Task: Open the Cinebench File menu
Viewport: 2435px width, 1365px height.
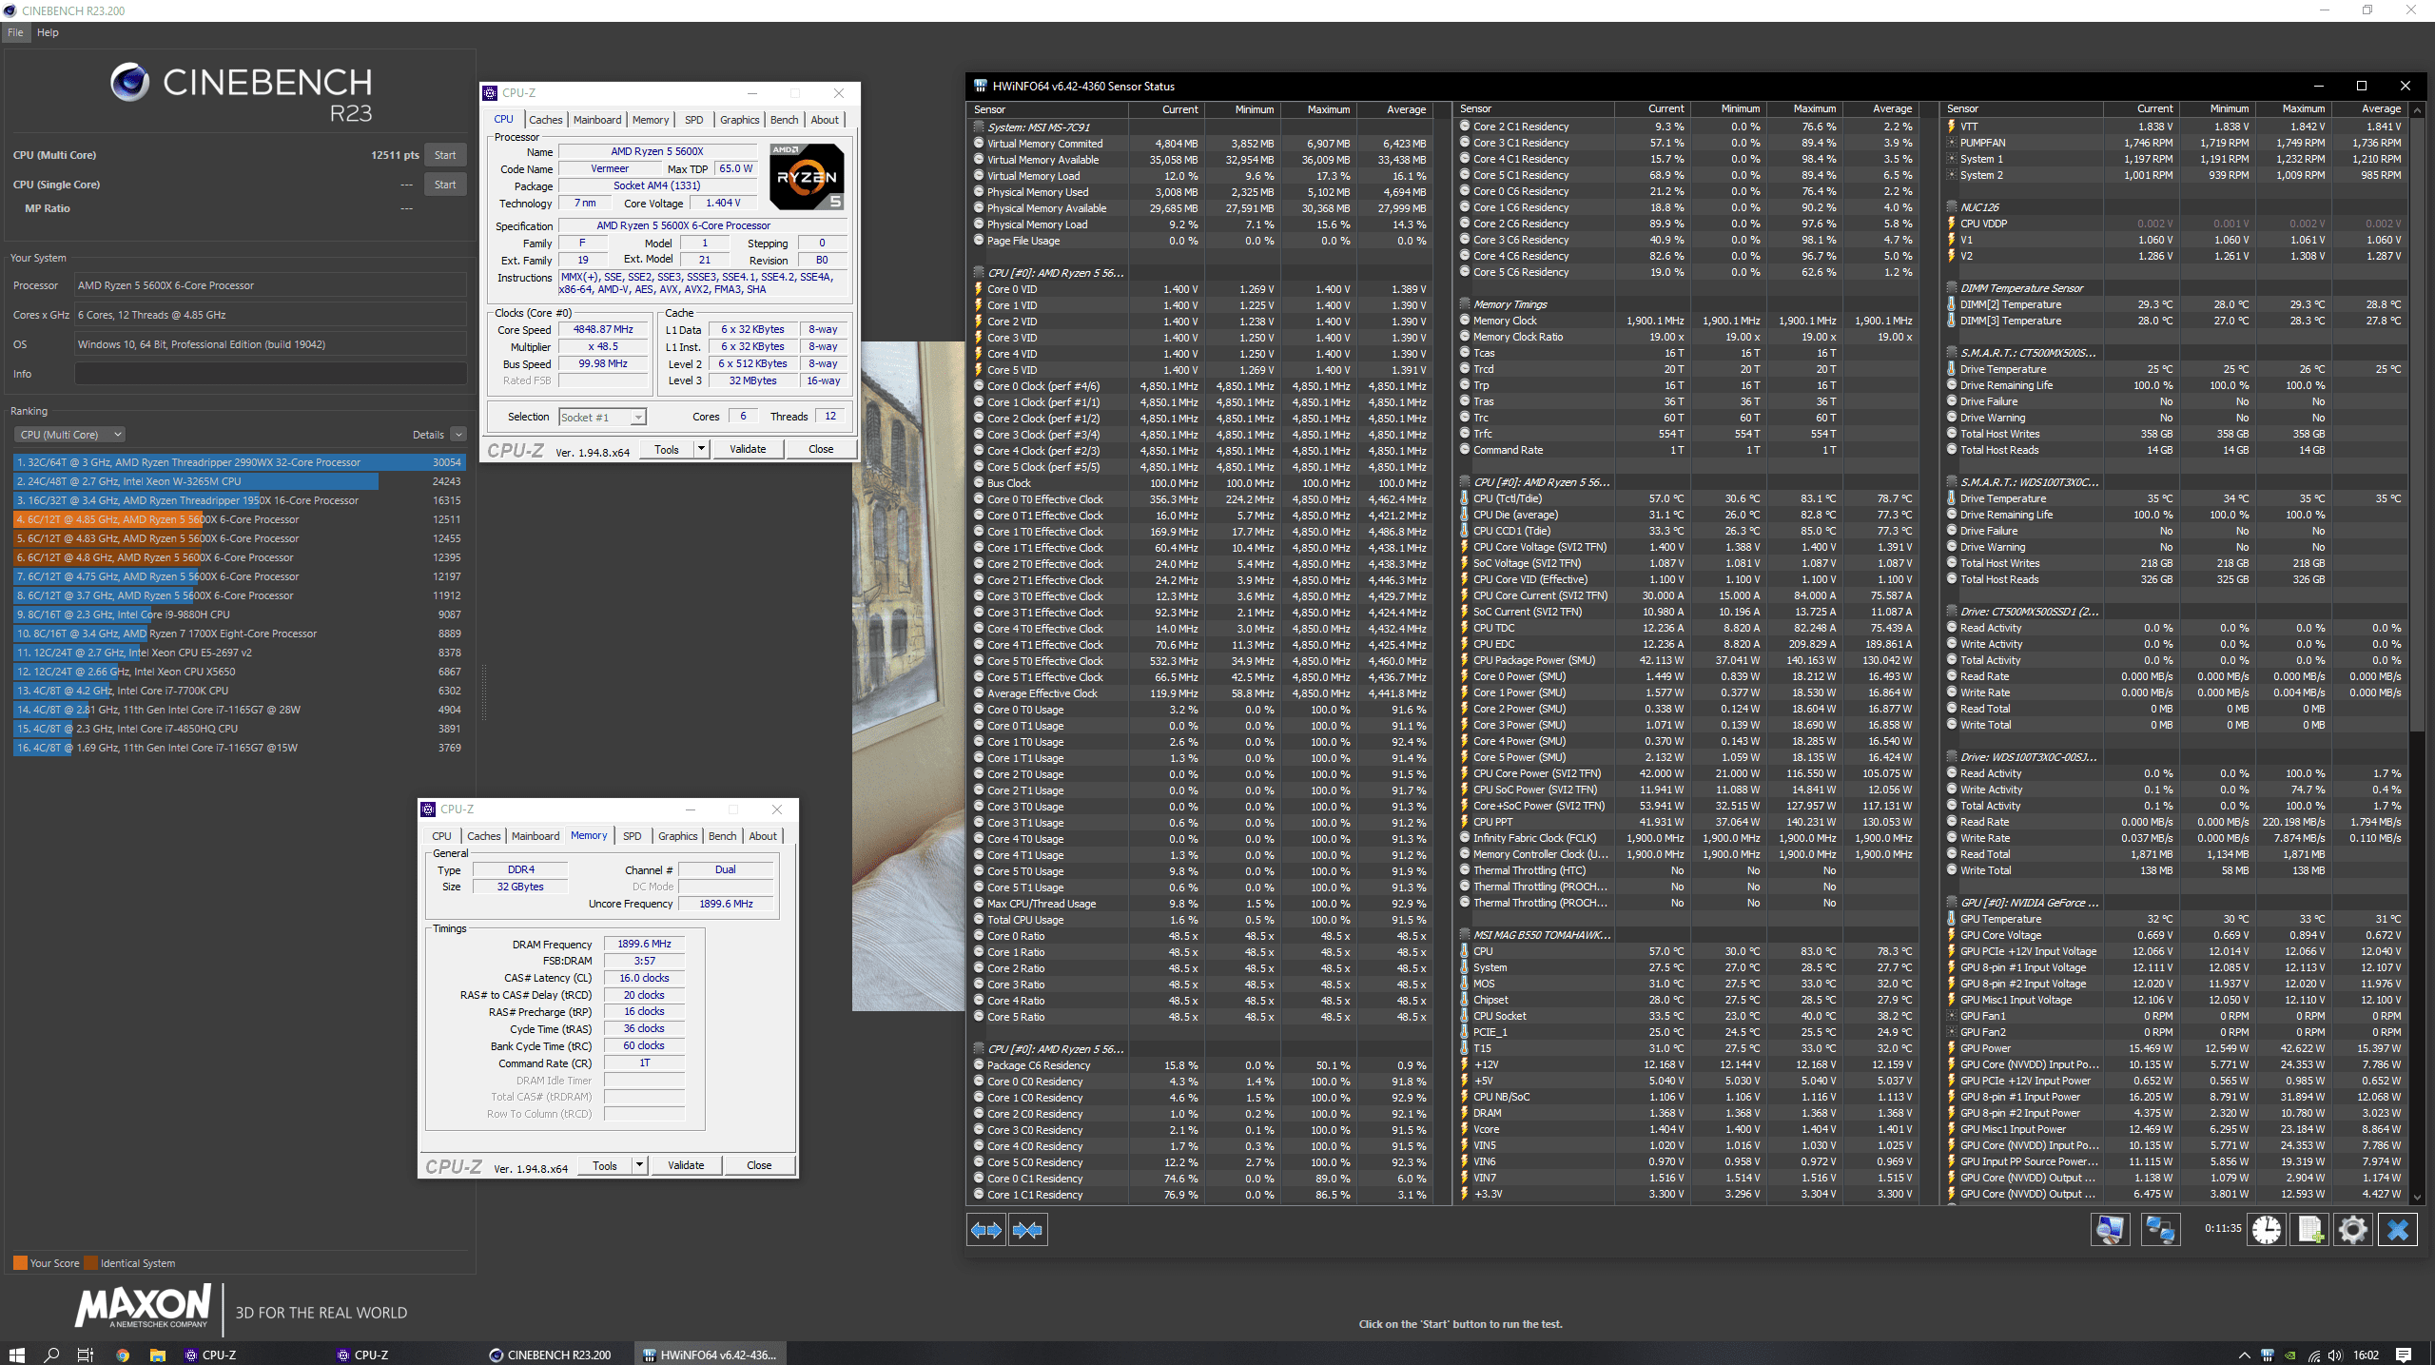Action: (15, 32)
